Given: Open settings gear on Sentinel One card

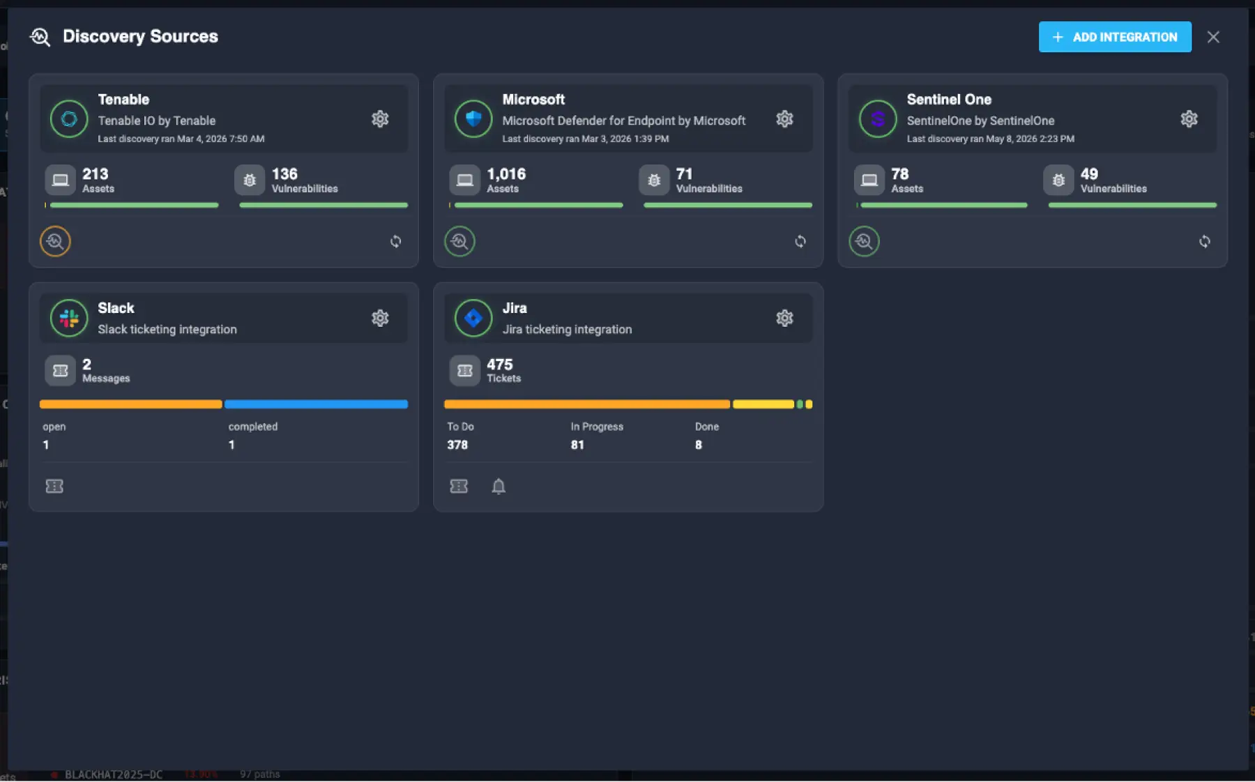Looking at the screenshot, I should (1189, 119).
